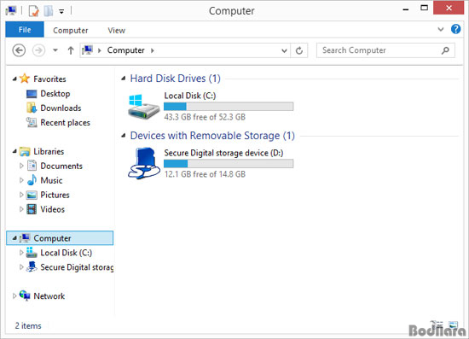The height and width of the screenshot is (339, 469).
Task: Collapse the Libraries group
Action: 14,151
